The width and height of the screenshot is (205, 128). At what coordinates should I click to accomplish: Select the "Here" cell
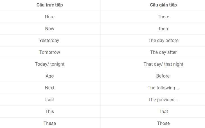coord(50,17)
